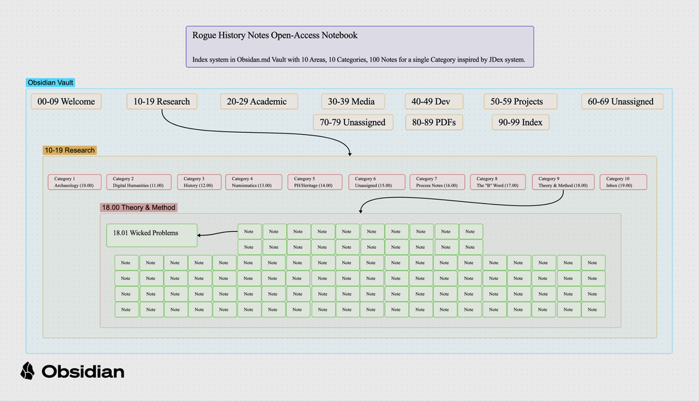Select the 60-69 Unassigned card
Viewport: 699px width, 401px height.
coord(622,101)
